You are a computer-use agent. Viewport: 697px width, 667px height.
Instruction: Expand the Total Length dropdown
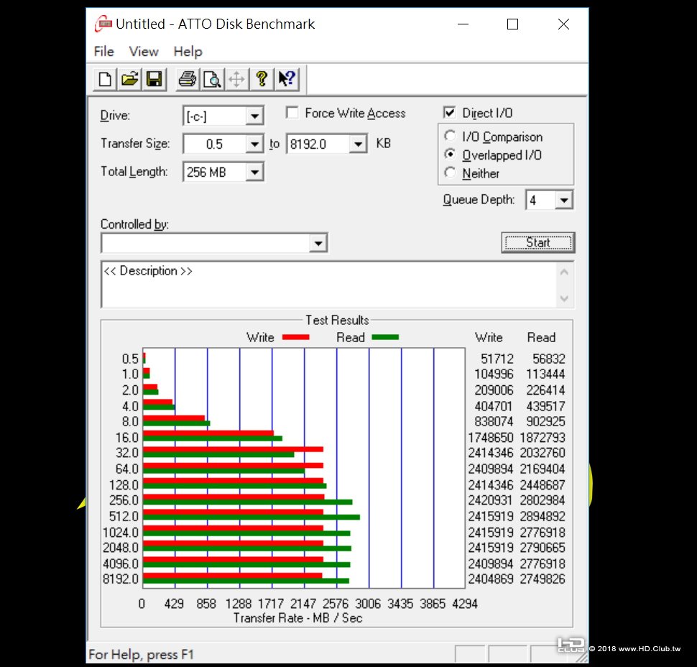pos(254,172)
